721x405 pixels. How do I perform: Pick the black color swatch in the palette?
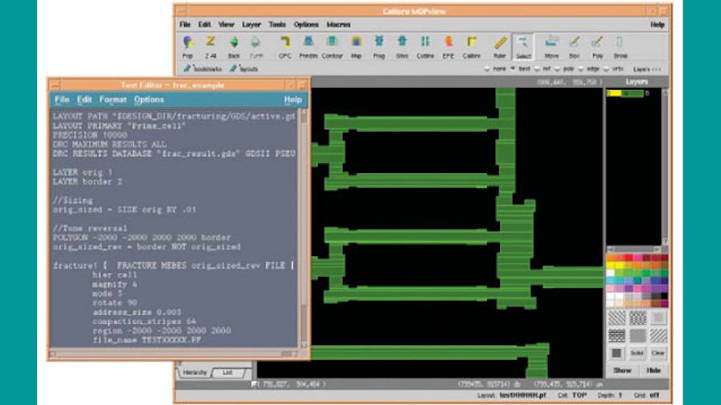tap(664, 296)
